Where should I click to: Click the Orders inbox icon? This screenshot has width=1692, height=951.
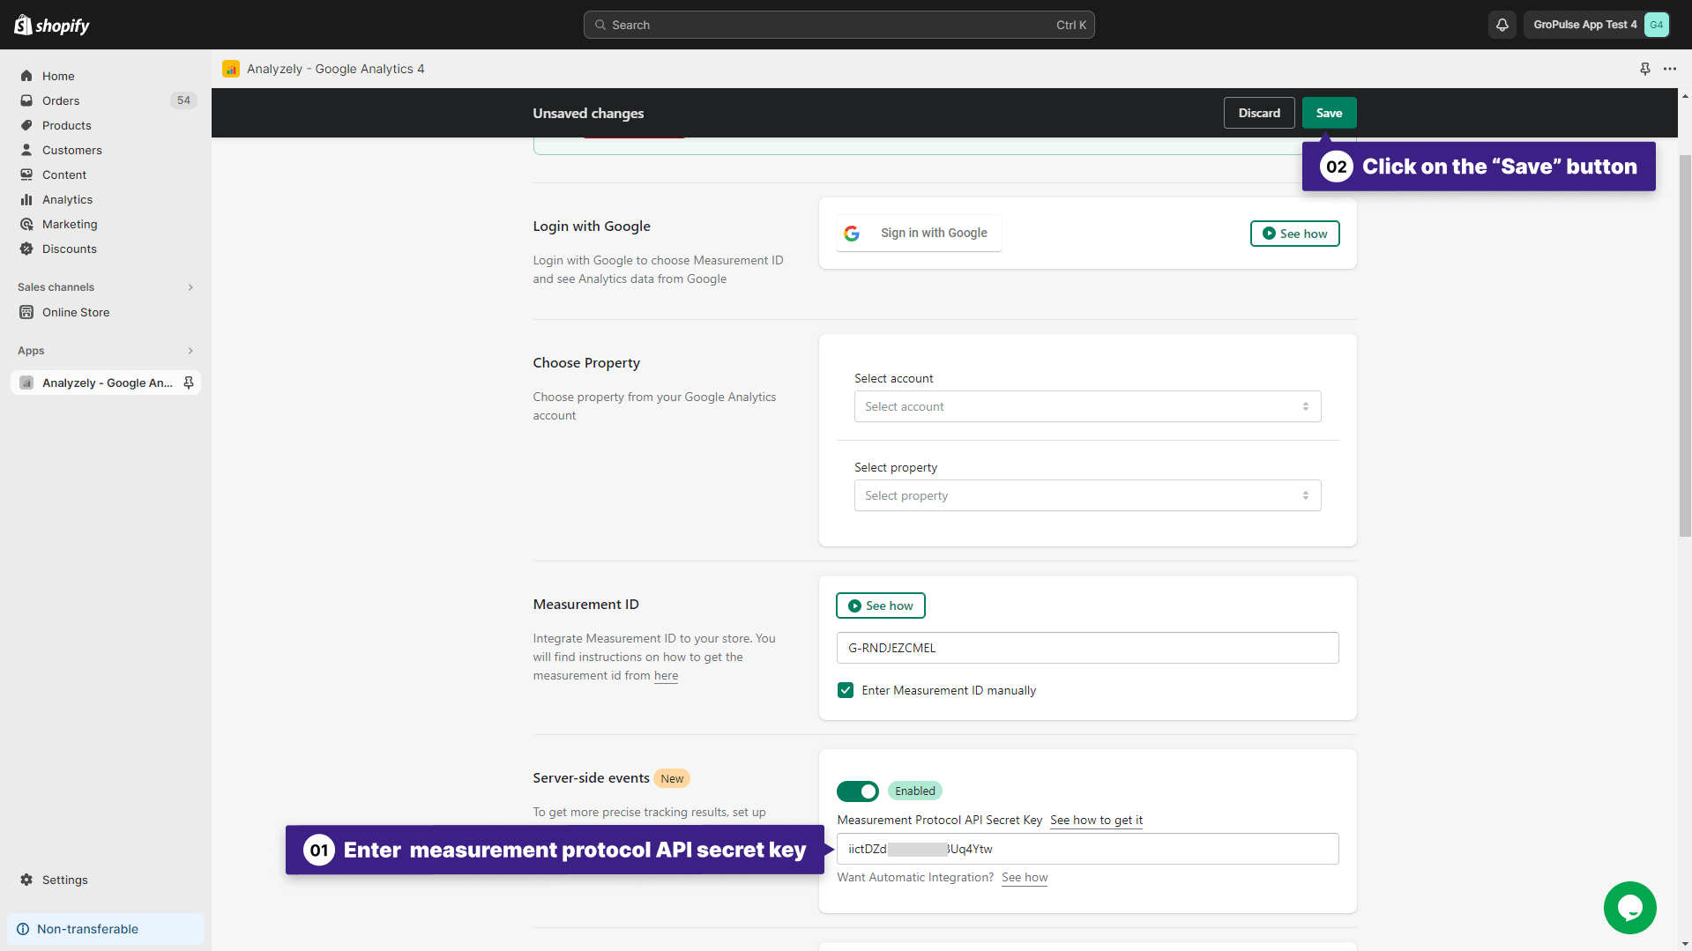tap(26, 100)
